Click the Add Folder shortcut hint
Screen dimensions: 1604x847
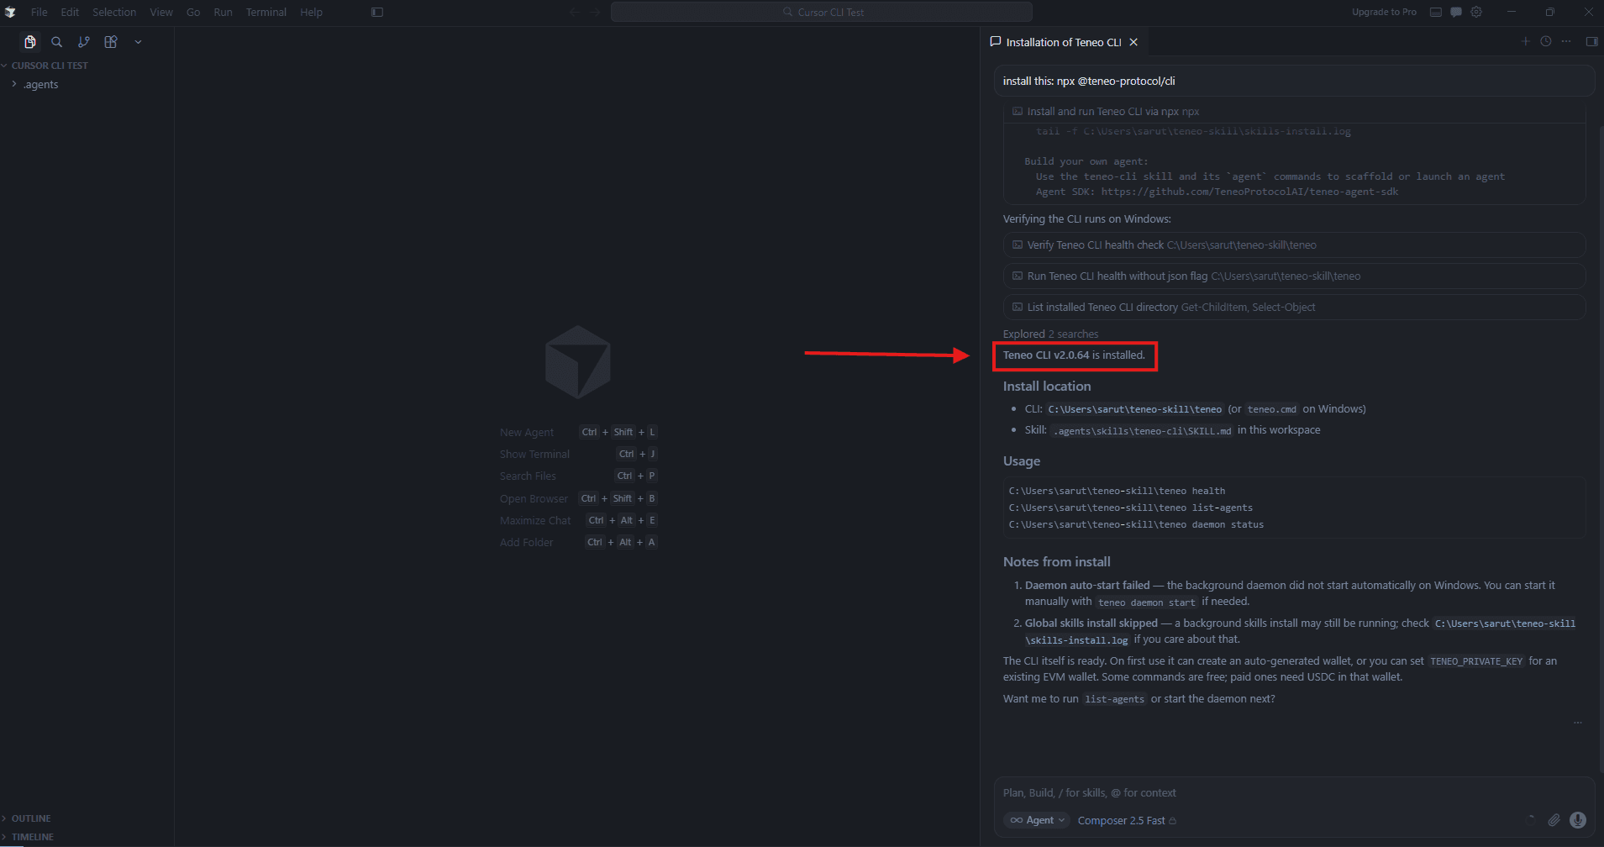click(578, 543)
